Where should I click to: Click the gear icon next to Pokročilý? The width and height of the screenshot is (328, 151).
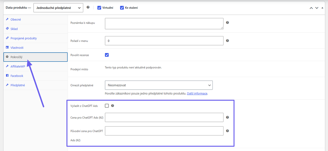[7, 57]
